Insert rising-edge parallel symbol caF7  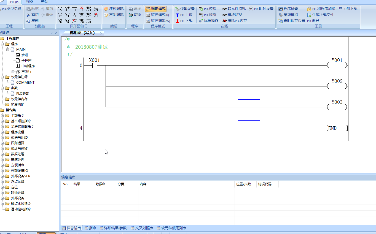point(89,9)
